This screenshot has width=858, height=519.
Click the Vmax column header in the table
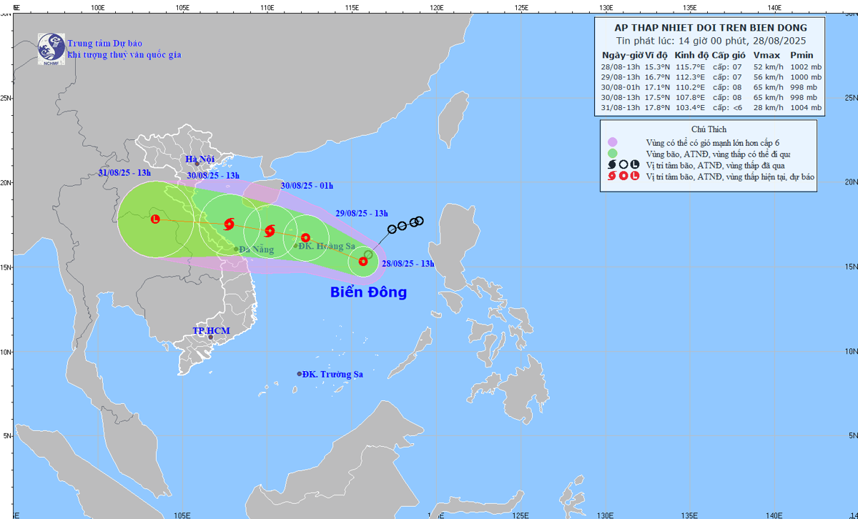[x=766, y=55]
